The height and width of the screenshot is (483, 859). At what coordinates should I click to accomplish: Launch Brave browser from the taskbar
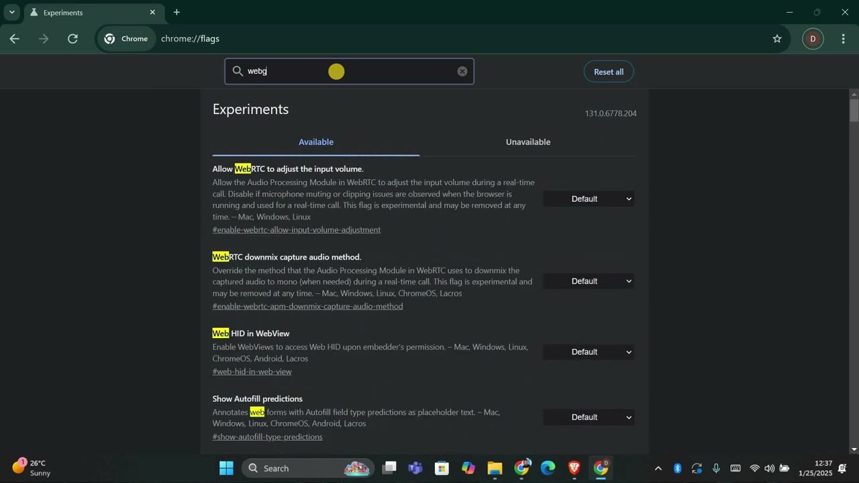[574, 468]
